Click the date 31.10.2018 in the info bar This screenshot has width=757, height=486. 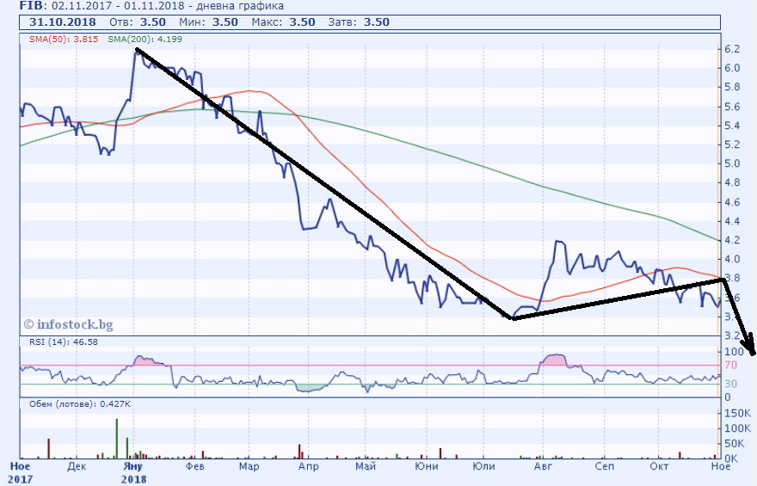coord(62,22)
